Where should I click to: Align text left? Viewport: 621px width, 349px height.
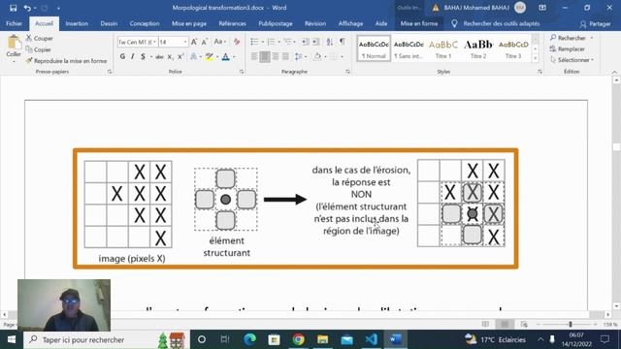click(254, 57)
